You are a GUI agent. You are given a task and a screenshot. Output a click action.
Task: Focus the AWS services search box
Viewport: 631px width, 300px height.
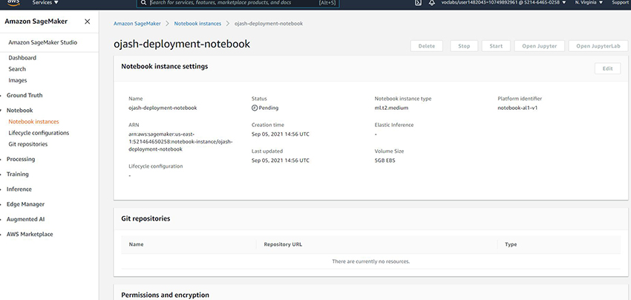click(238, 3)
